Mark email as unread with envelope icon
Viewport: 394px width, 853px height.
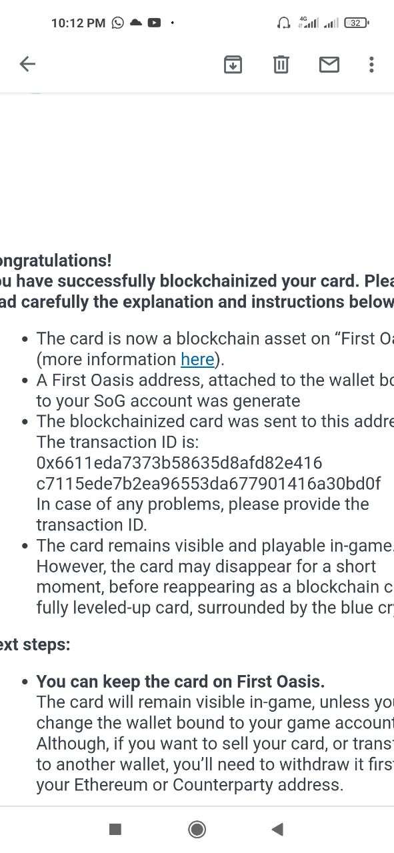point(329,65)
